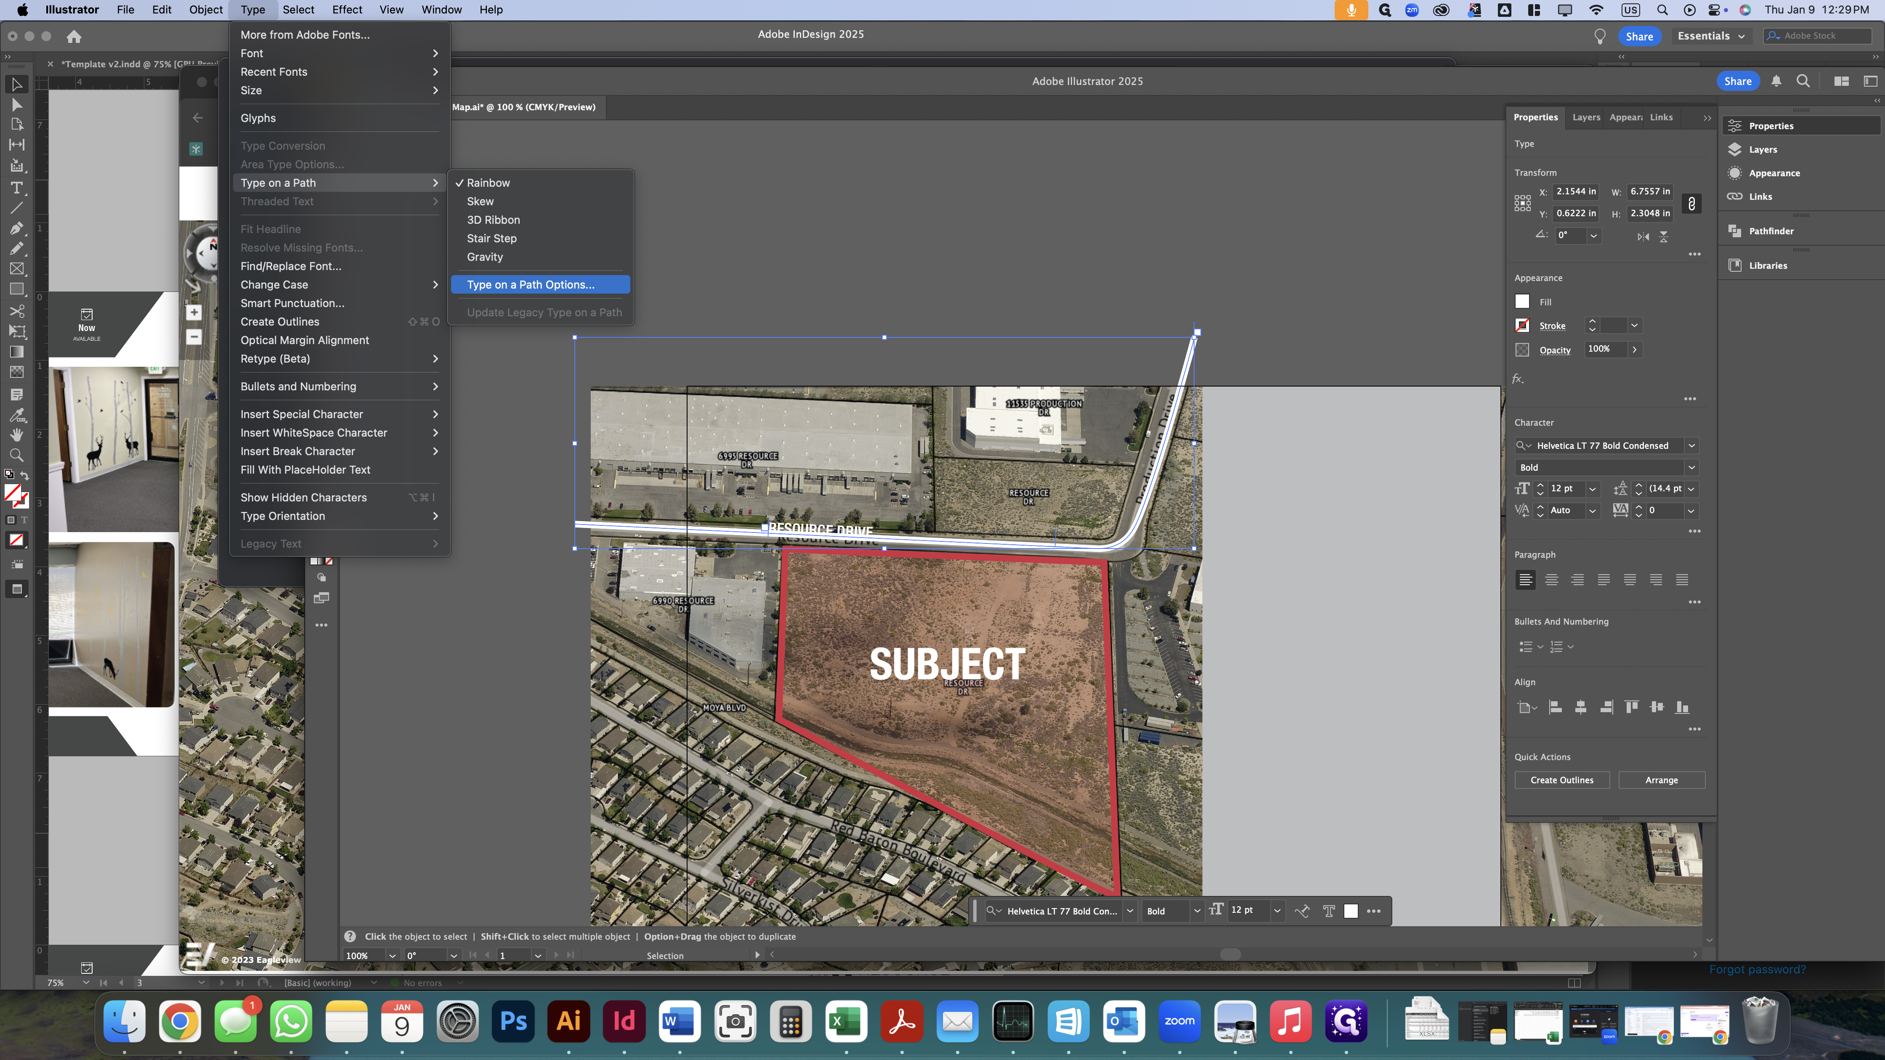This screenshot has height=1060, width=1885.
Task: Select the InDesign Selection tool
Action: (17, 84)
